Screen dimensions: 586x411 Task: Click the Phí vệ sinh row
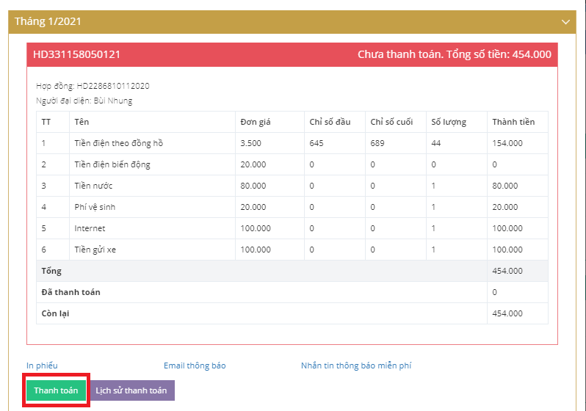95,207
